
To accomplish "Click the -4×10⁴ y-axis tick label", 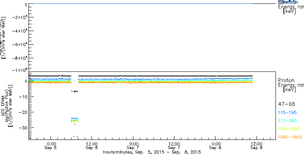I will coord(19,31).
